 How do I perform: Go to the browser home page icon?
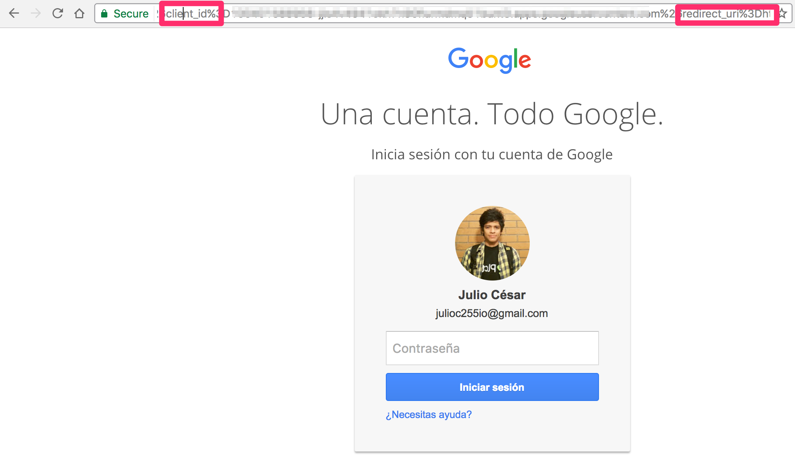click(79, 14)
